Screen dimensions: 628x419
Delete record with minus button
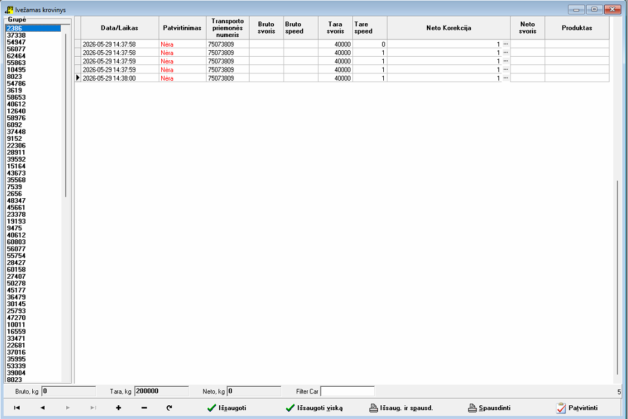coord(144,408)
